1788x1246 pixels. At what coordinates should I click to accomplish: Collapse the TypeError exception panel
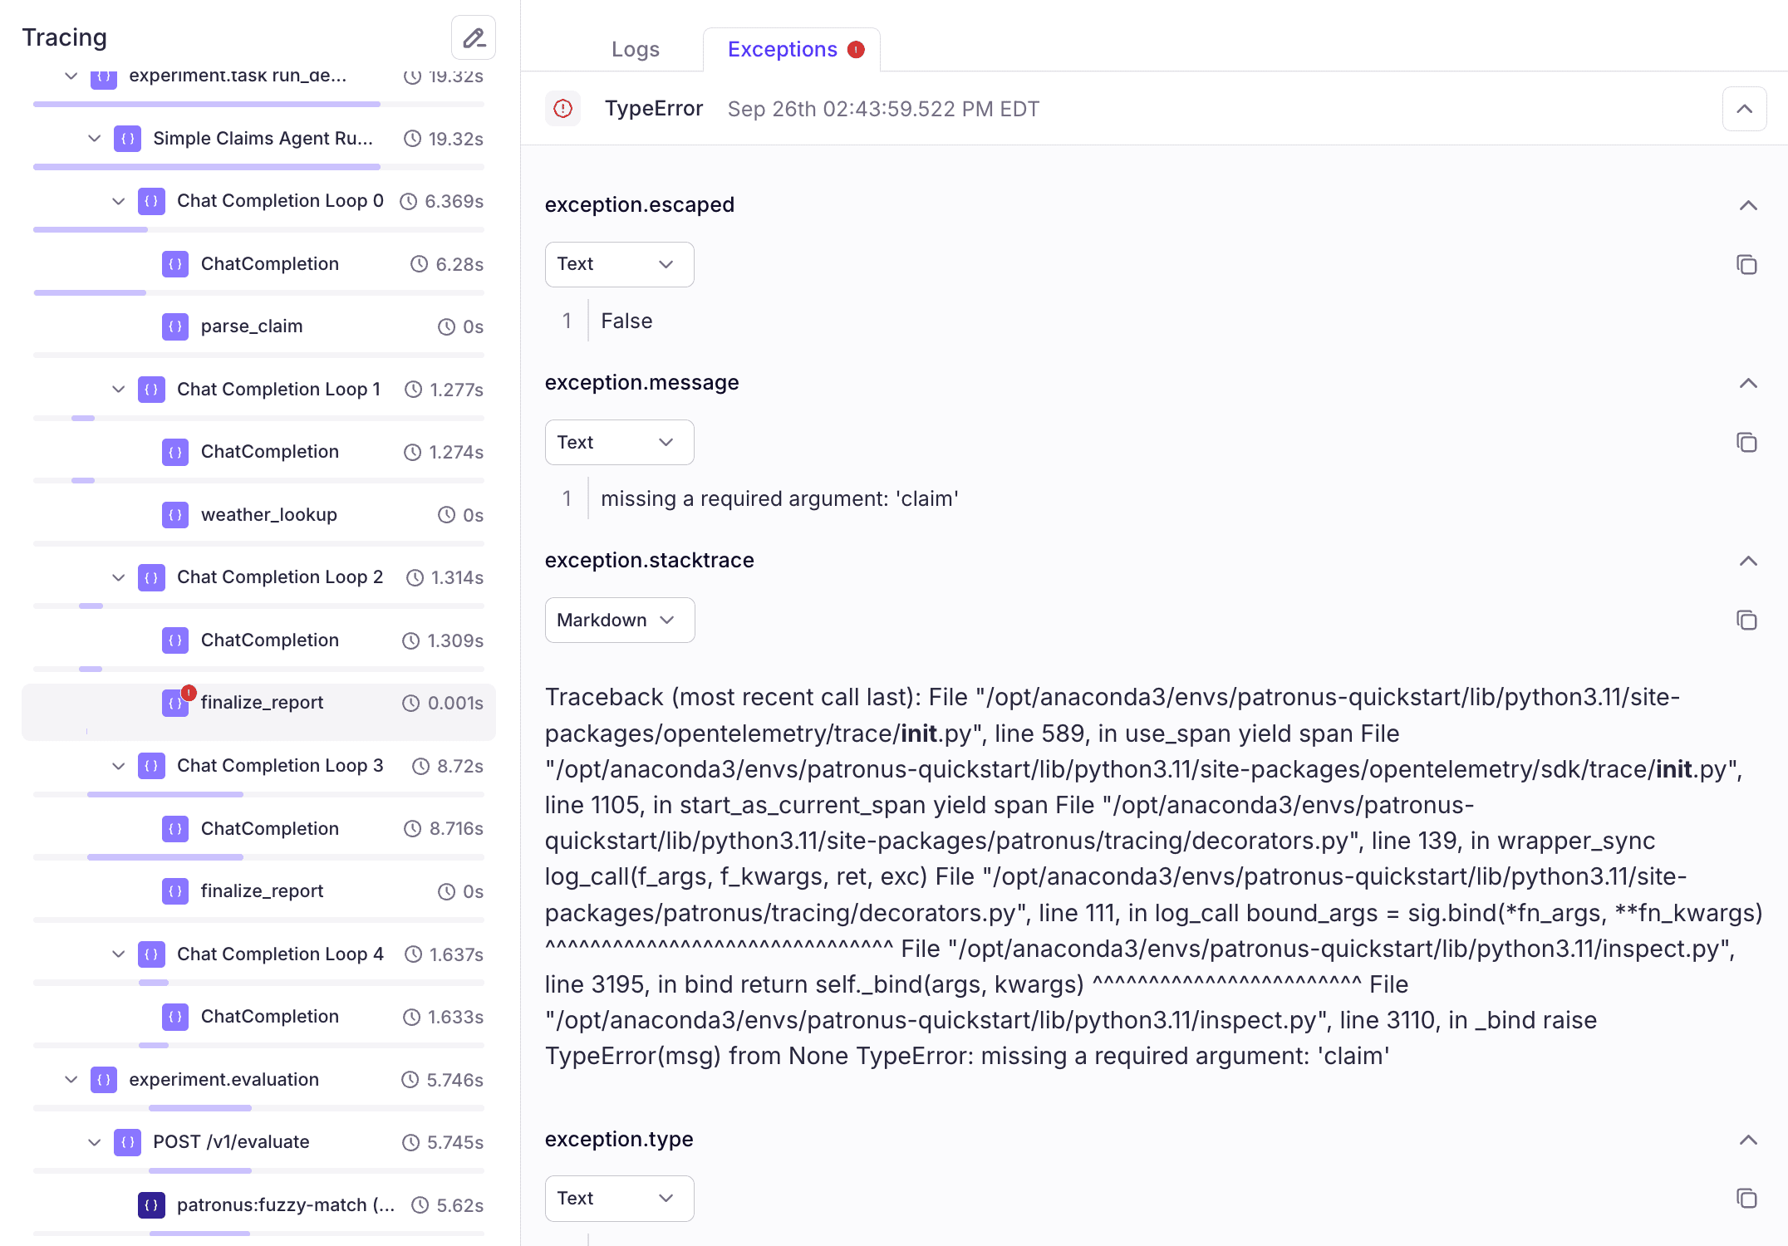pyautogui.click(x=1744, y=109)
